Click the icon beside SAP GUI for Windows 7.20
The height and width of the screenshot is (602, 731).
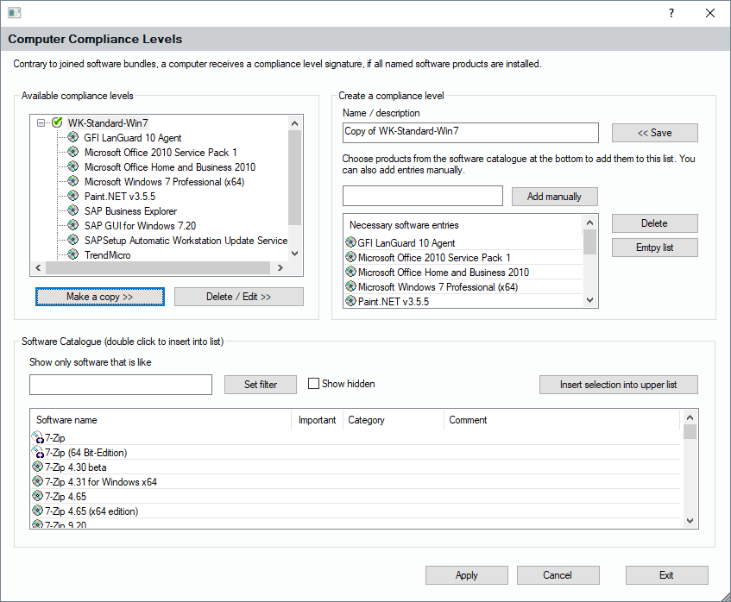click(x=72, y=225)
